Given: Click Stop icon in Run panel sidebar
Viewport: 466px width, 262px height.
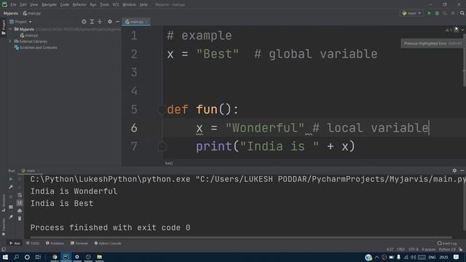Looking at the screenshot, I should pos(11,196).
